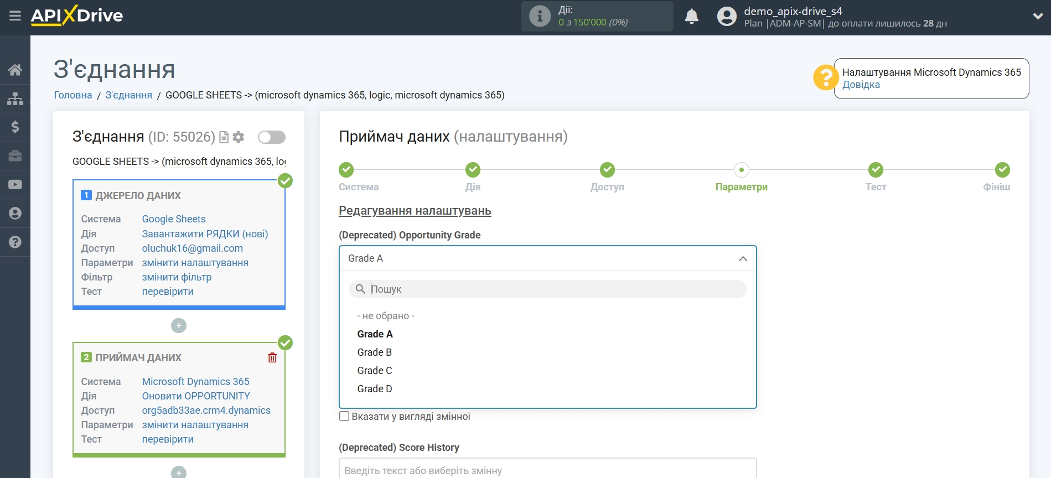Toggle the connection on/off switch

click(x=272, y=137)
